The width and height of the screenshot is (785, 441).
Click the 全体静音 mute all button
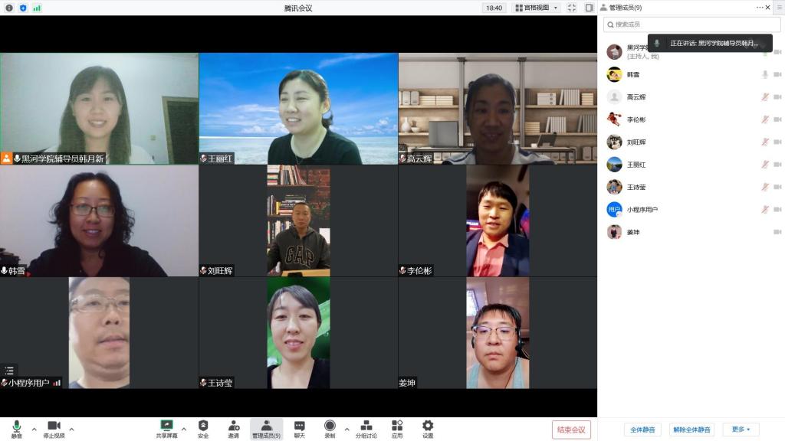642,430
